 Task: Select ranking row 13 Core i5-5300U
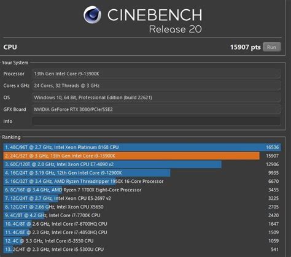(142, 249)
